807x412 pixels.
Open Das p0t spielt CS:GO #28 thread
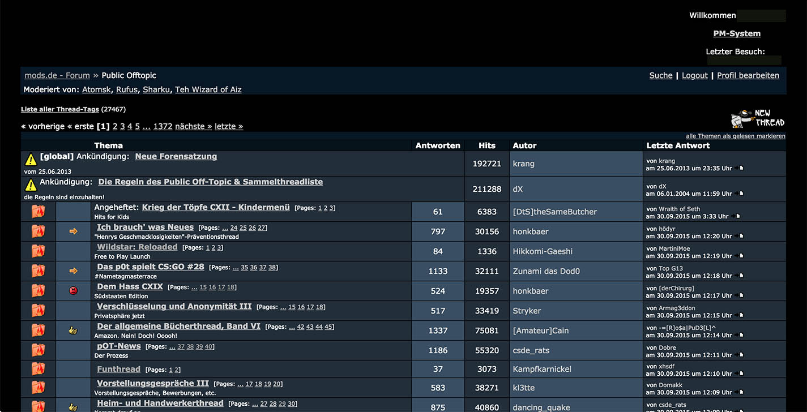151,267
